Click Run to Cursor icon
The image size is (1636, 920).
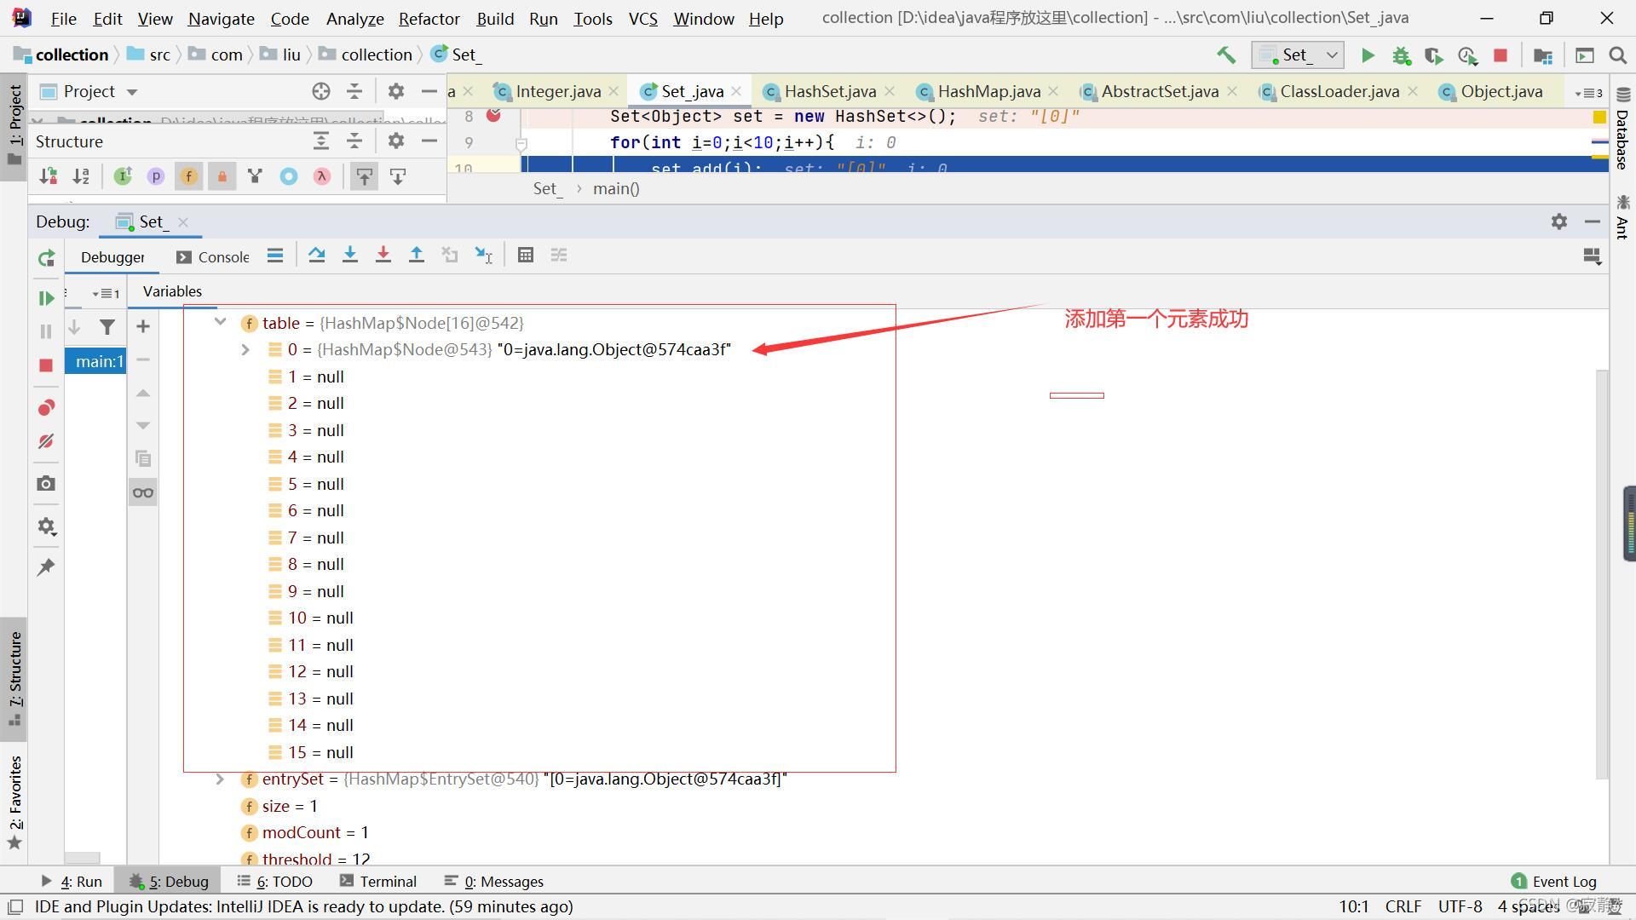click(483, 255)
